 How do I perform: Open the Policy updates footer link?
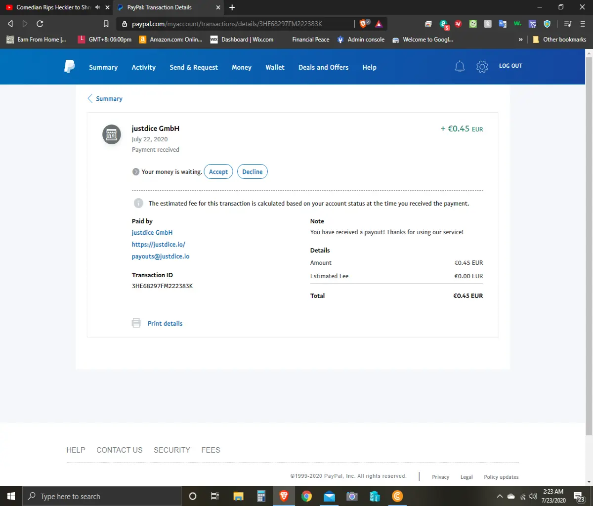501,477
